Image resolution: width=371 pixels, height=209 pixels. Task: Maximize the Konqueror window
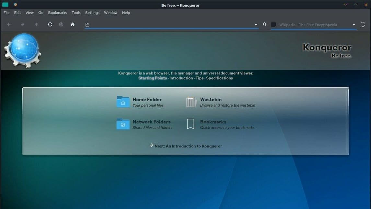click(356, 5)
